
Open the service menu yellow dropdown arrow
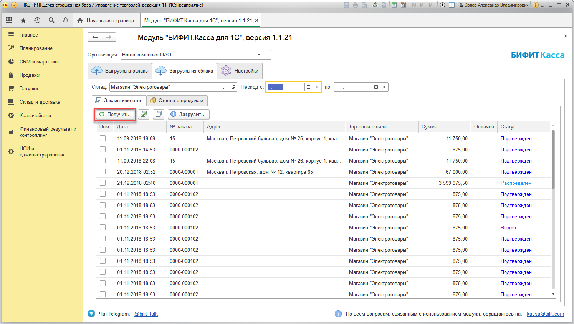tap(14, 5)
